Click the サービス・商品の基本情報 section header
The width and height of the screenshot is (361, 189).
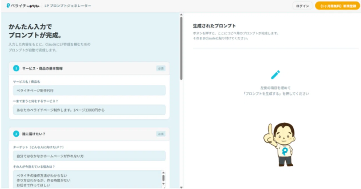(89, 68)
